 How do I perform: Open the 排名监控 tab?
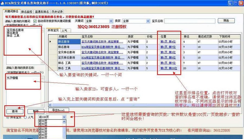point(27,12)
